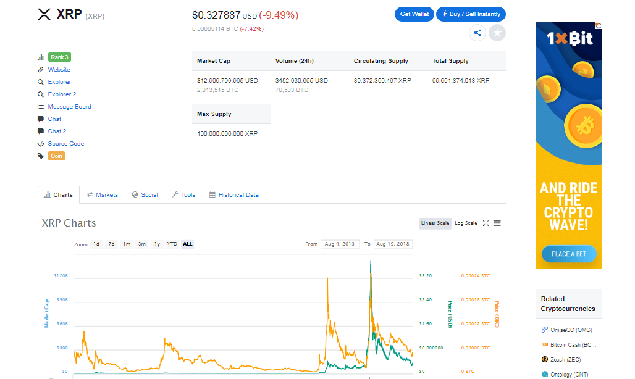Click the Website chain link icon

coord(41,70)
